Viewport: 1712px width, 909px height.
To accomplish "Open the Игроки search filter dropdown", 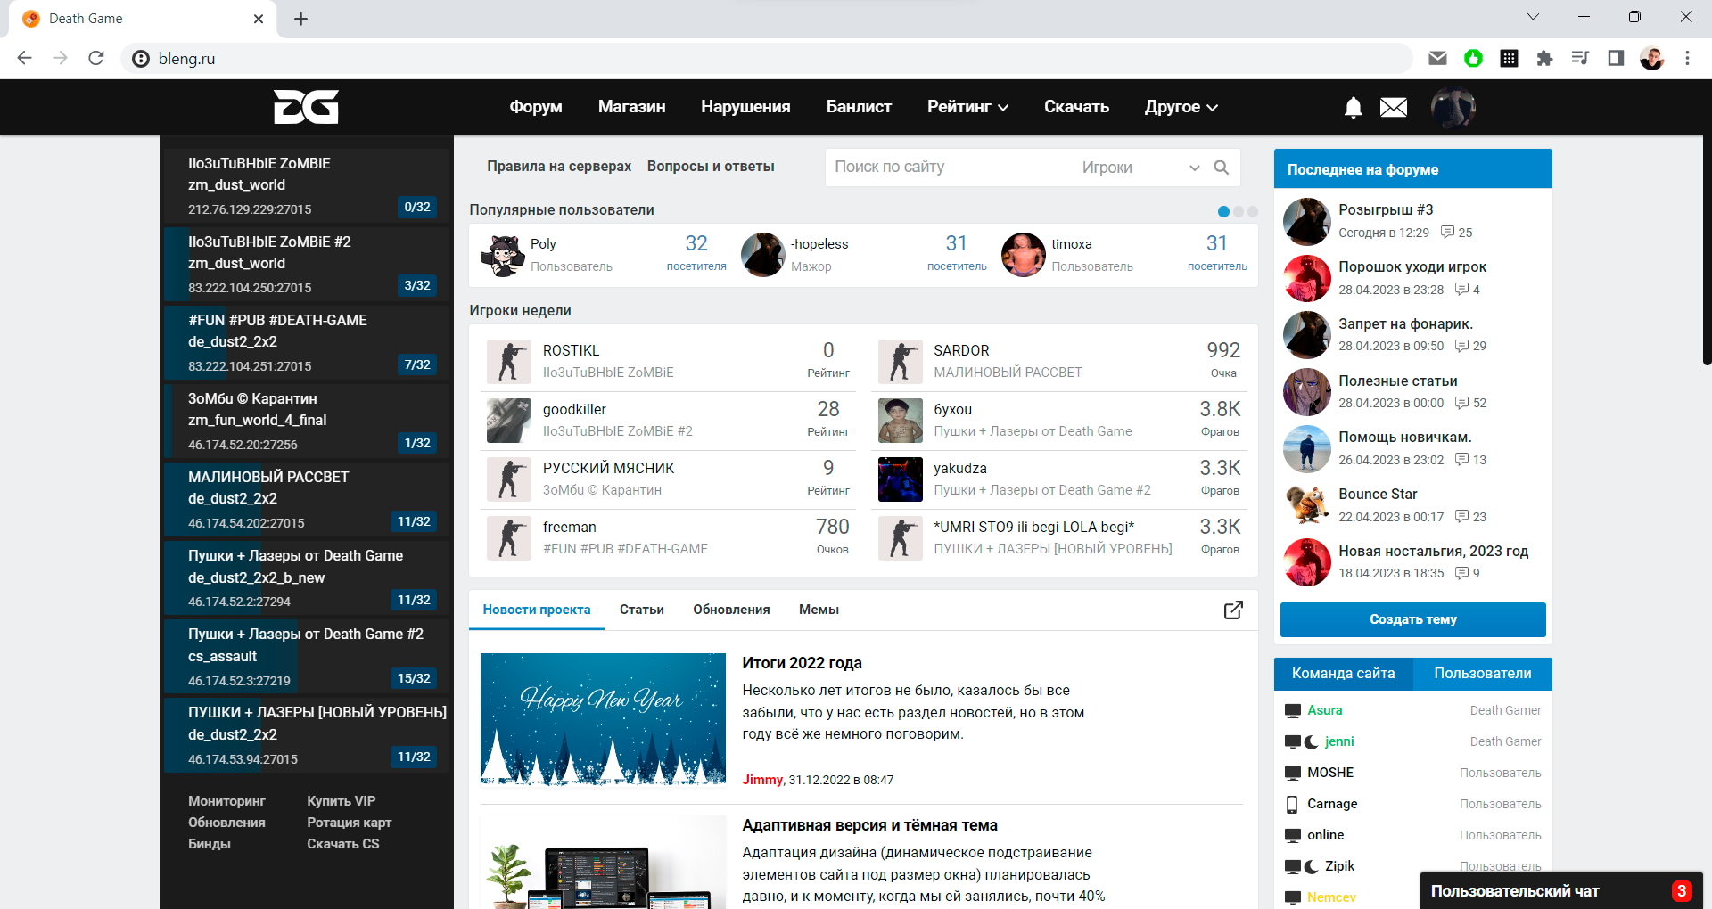I will [1140, 168].
